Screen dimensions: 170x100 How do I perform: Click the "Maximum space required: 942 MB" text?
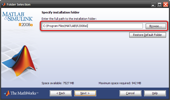click(x=120, y=83)
